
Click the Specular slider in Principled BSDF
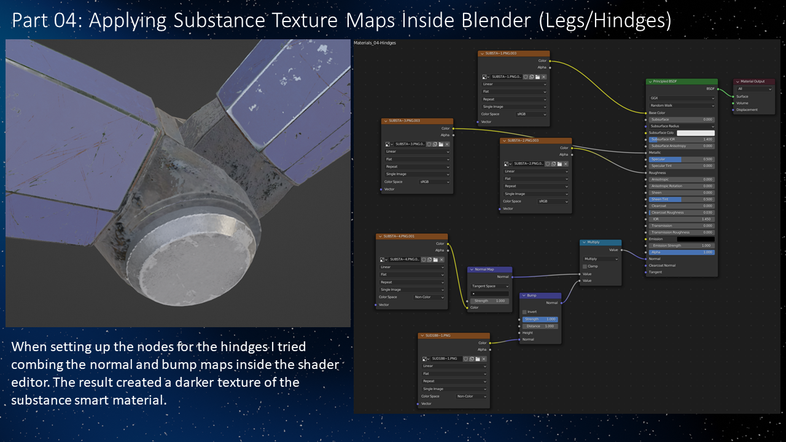coord(682,159)
